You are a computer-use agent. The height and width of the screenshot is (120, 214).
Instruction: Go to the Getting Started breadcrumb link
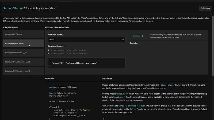pyautogui.click(x=13, y=8)
